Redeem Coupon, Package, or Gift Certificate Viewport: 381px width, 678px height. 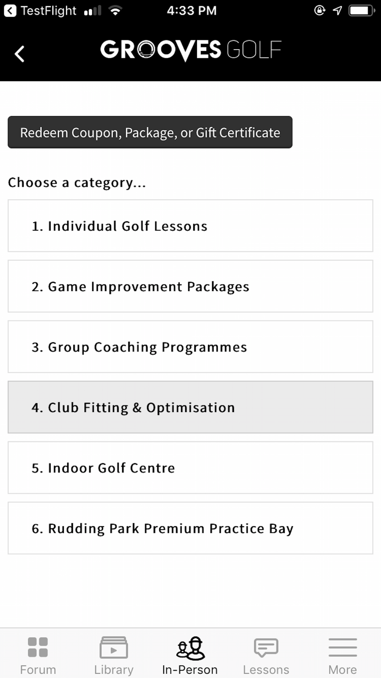click(x=150, y=132)
